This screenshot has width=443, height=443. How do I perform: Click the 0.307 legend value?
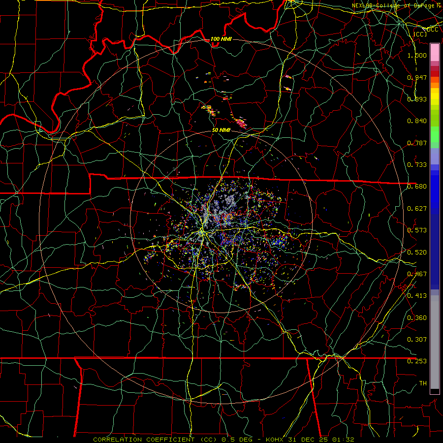coord(417,340)
